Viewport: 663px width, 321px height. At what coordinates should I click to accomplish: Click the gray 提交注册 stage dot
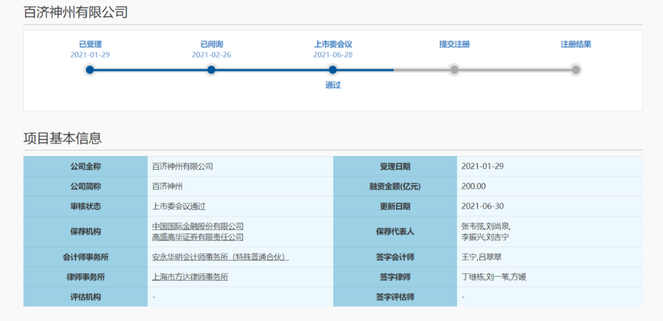[x=454, y=70]
